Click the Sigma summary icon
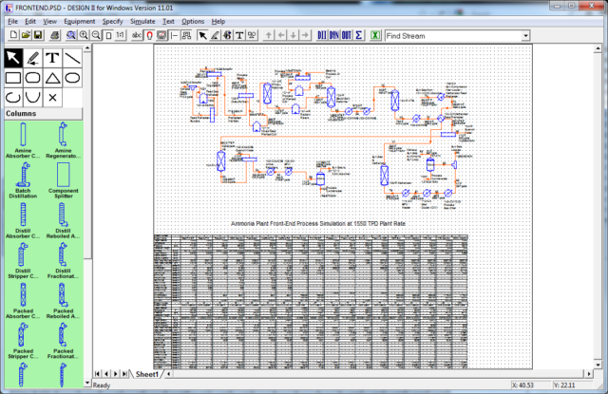This screenshot has width=608, height=394. (359, 35)
